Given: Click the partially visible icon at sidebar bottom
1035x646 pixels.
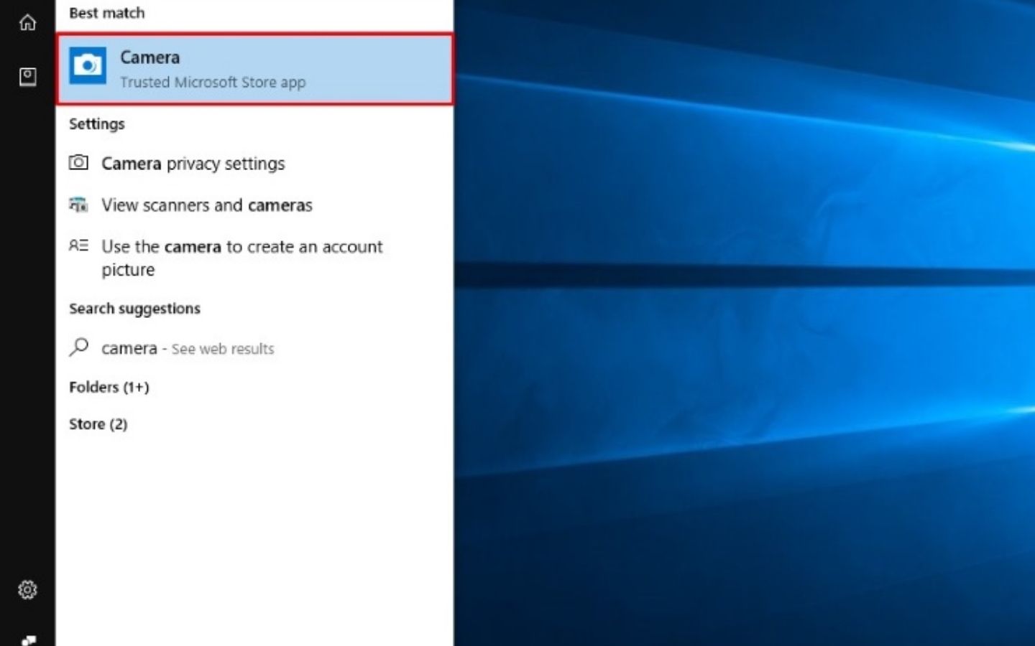Looking at the screenshot, I should 27,640.
